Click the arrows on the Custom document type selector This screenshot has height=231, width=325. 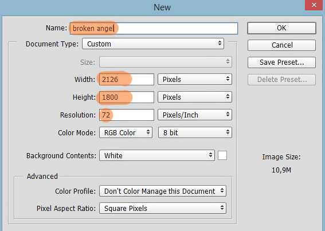pos(220,44)
